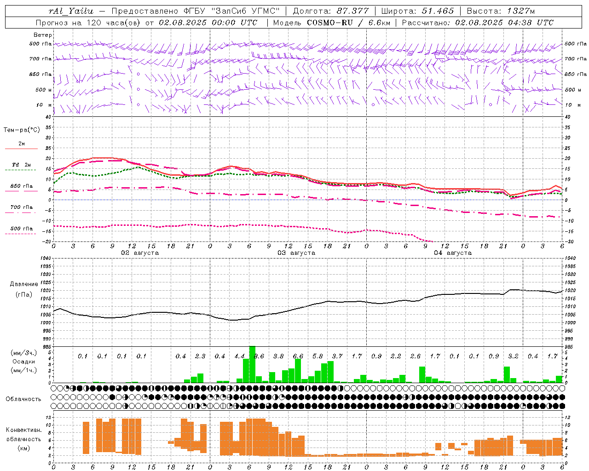Click the "Конвективн." convective cloud label
This screenshot has height=471, width=589.
[x=23, y=430]
